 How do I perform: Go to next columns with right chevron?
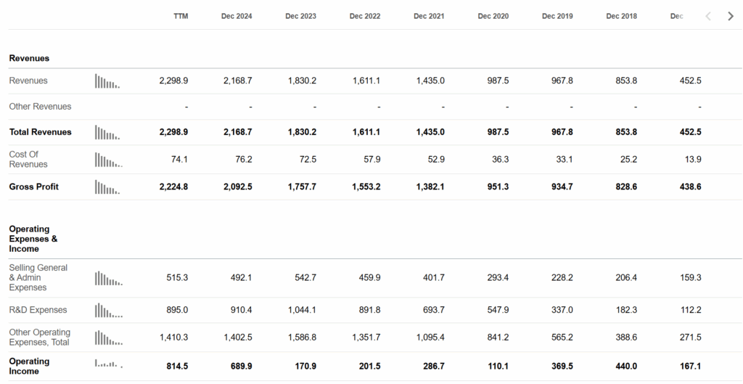[x=730, y=16]
